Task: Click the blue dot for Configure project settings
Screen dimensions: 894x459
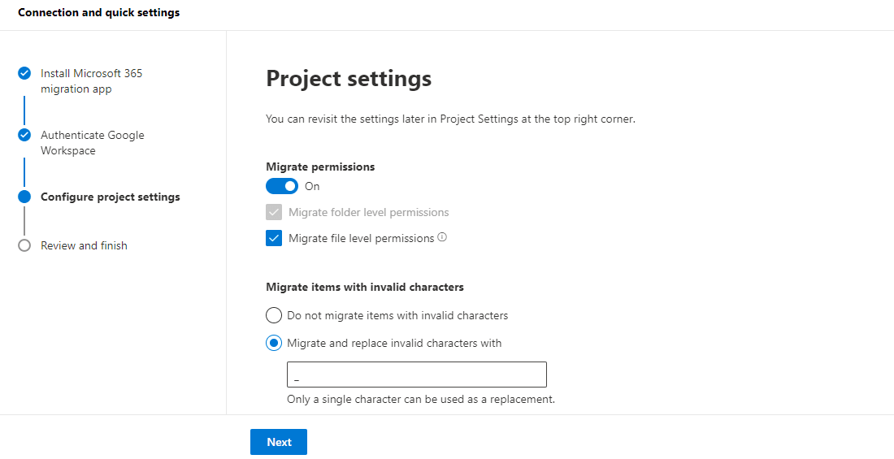Action: (24, 197)
